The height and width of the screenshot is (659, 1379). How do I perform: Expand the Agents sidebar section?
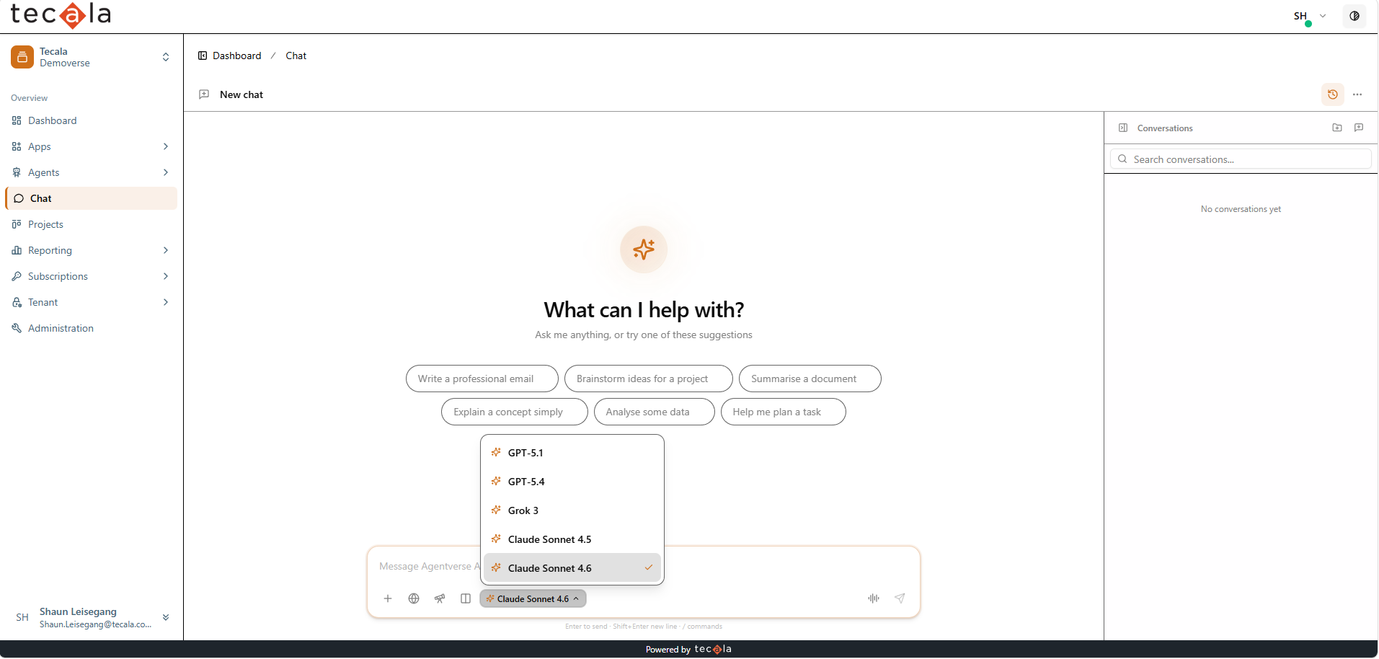[x=166, y=172]
